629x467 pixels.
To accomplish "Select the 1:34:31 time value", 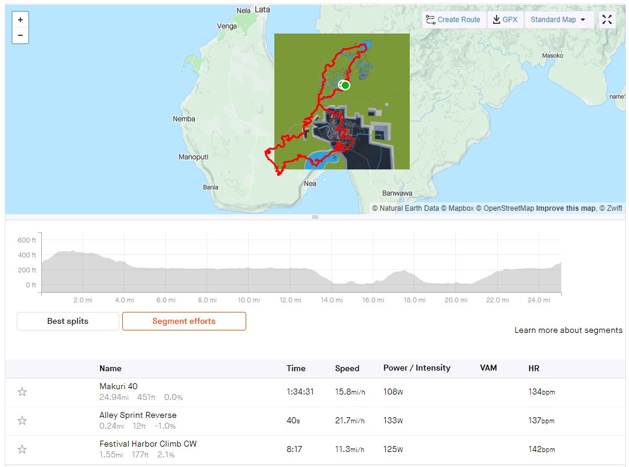I will [300, 392].
